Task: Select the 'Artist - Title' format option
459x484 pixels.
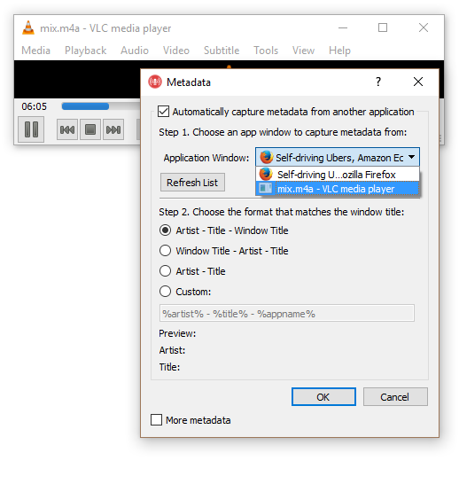Action: [x=166, y=271]
